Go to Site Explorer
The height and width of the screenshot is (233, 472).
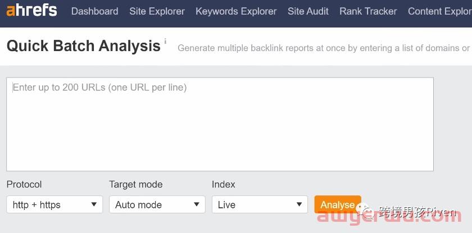(x=157, y=11)
